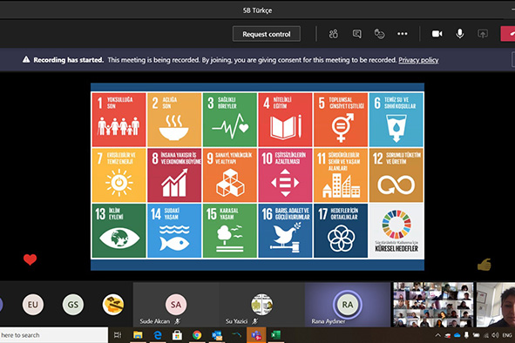This screenshot has width=515, height=343.
Task: Click Sude Akcan's muted microphone icon
Action: pyautogui.click(x=178, y=321)
